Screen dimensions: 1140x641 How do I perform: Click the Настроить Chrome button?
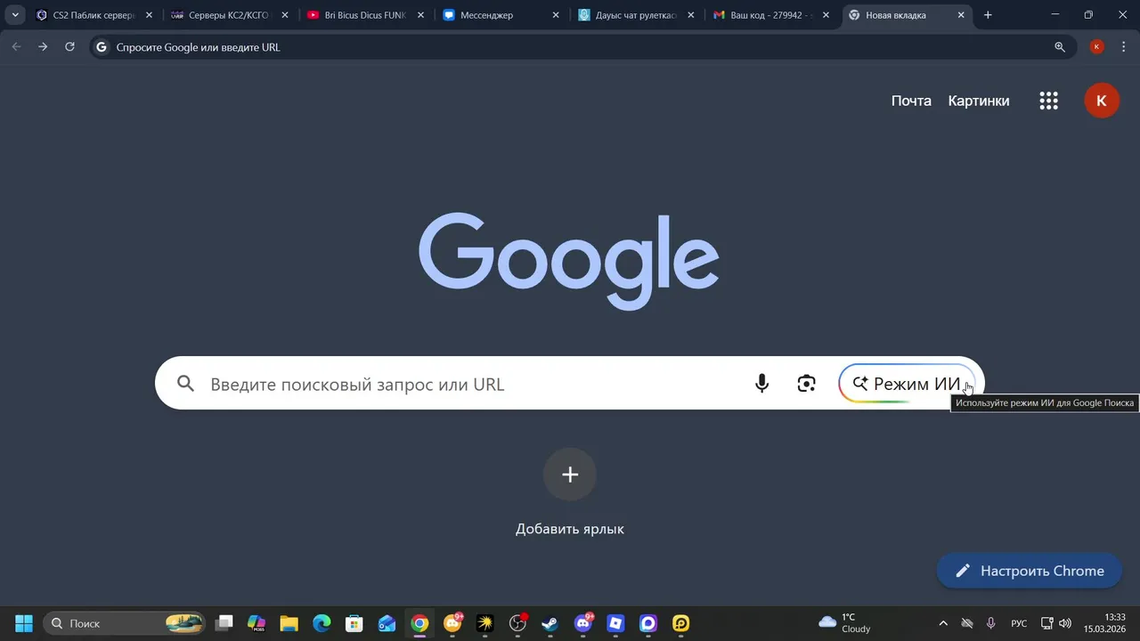coord(1030,571)
